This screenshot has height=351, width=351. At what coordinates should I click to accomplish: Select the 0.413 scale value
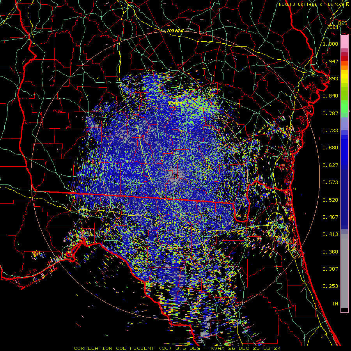330,234
